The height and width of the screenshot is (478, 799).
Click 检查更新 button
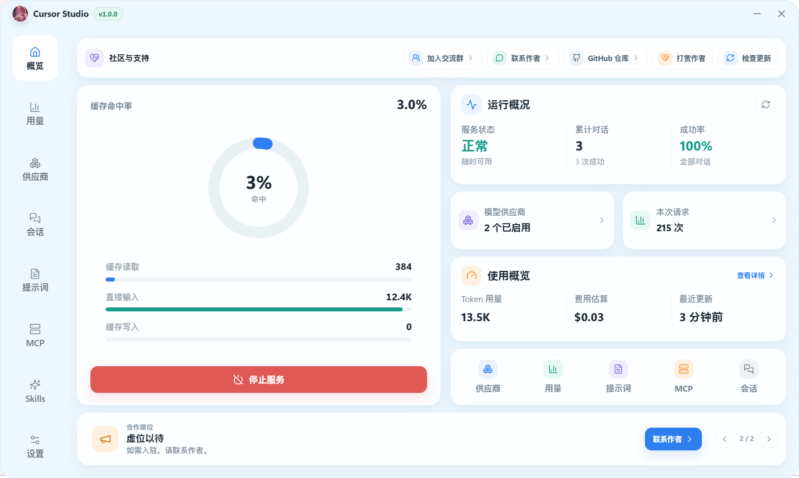pyautogui.click(x=748, y=58)
